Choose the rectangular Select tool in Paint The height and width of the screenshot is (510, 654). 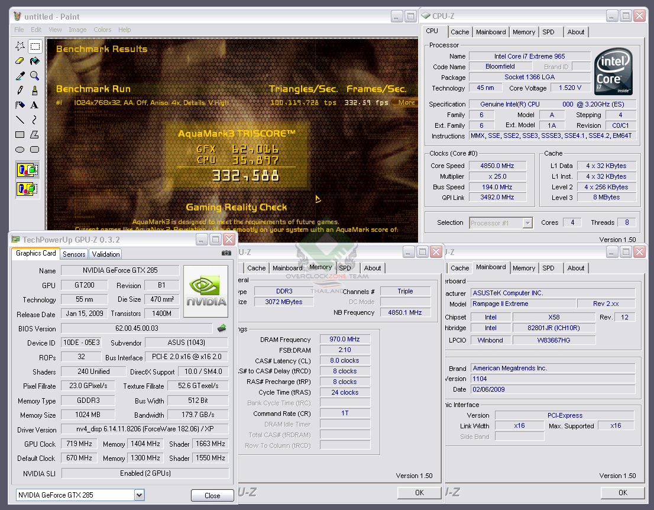35,46
